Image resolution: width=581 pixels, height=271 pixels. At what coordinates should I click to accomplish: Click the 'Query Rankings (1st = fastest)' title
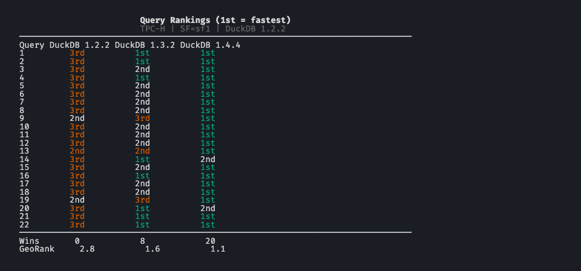coord(215,21)
